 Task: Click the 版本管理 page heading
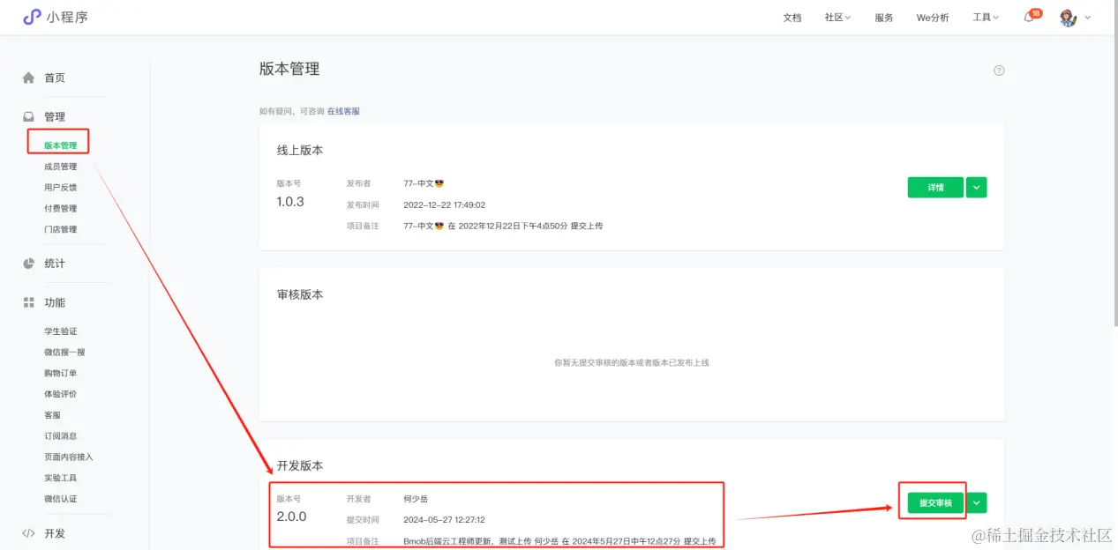click(289, 69)
